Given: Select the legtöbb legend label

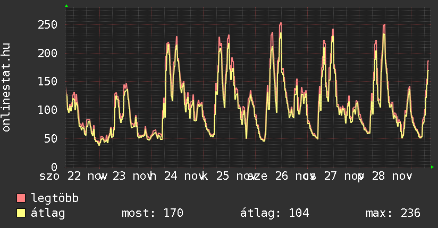Looking at the screenshot, I should 55,198.
